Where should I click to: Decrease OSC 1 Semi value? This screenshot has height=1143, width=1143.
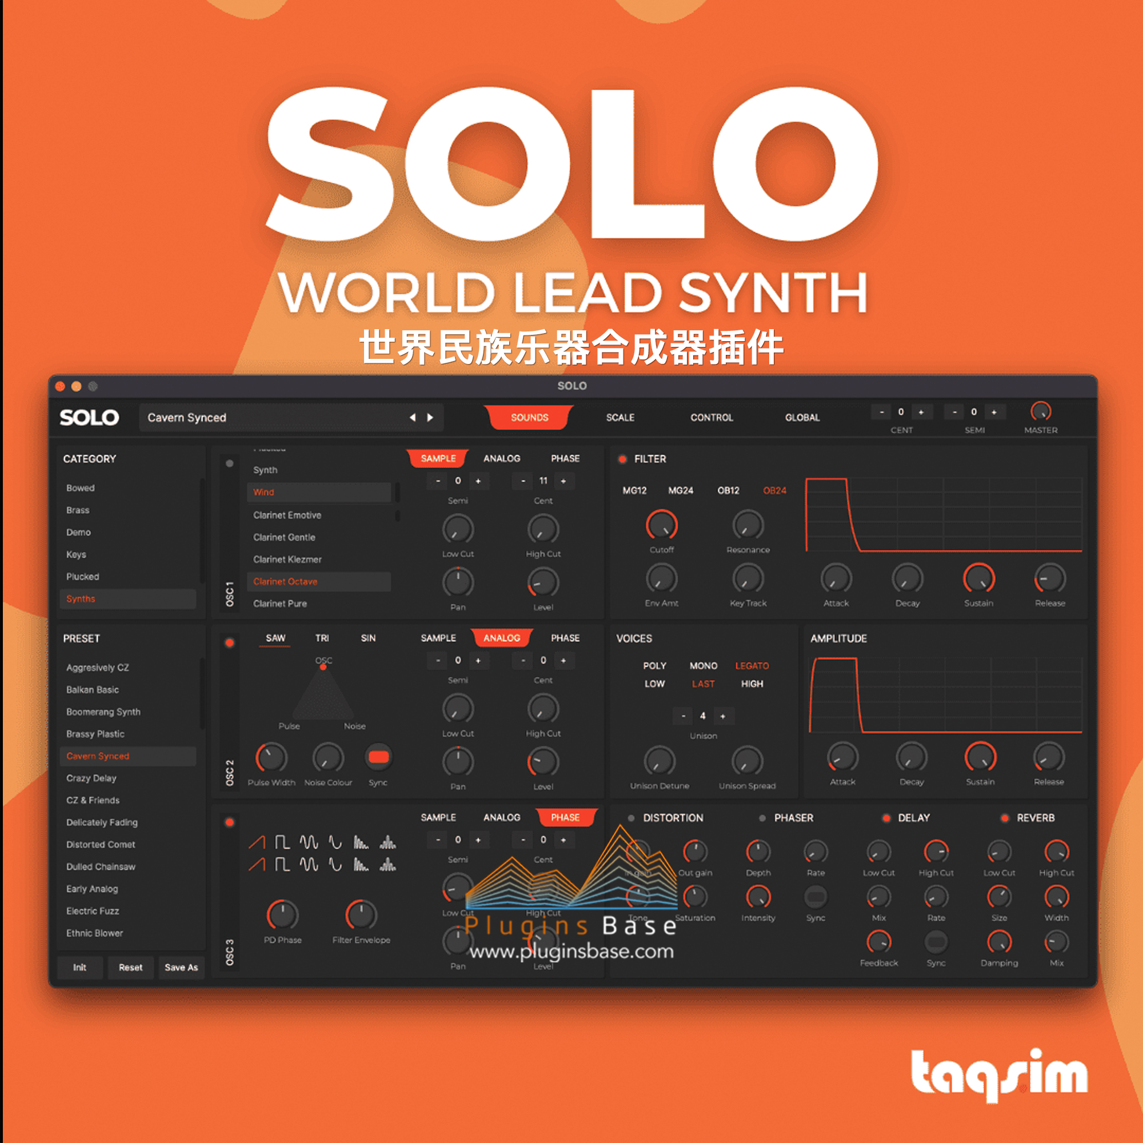(438, 481)
